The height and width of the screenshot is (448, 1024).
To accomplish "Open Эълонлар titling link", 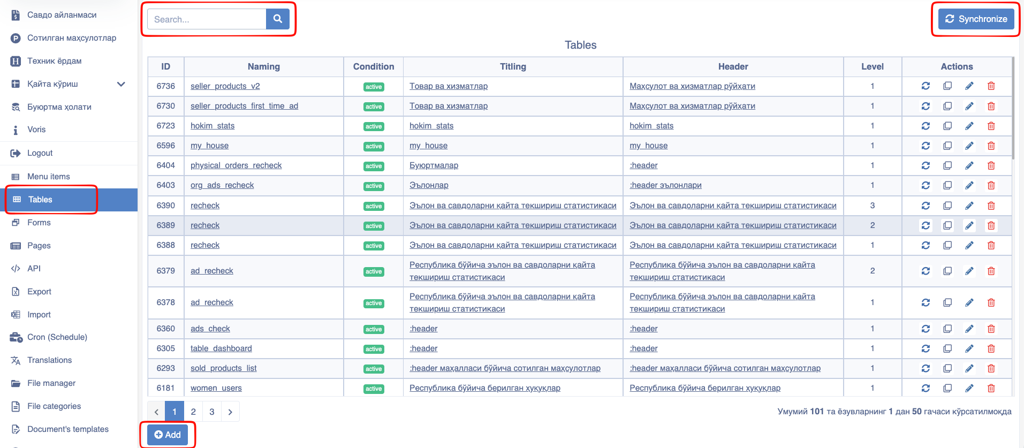I will [429, 185].
